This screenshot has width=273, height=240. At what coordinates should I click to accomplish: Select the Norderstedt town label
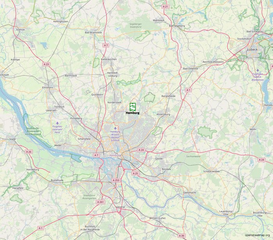tap(114, 102)
